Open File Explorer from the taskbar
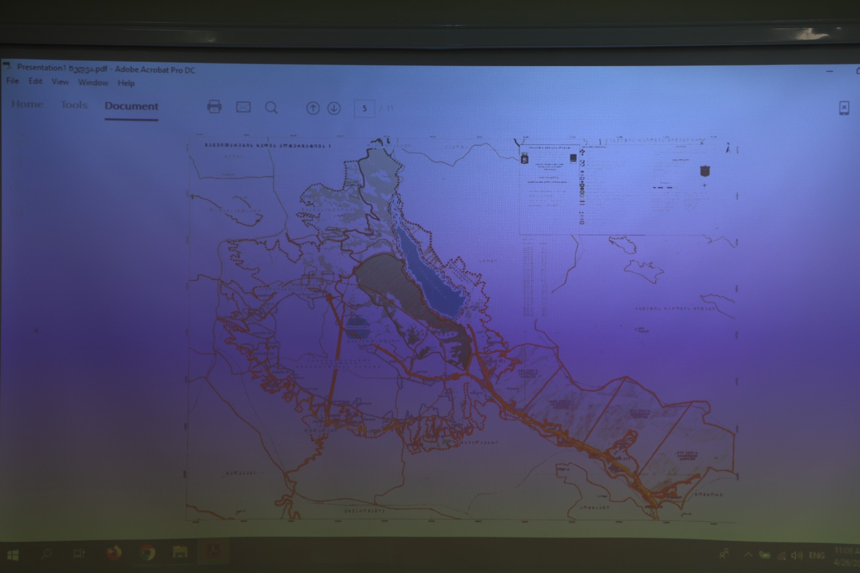The width and height of the screenshot is (860, 573). click(x=180, y=553)
